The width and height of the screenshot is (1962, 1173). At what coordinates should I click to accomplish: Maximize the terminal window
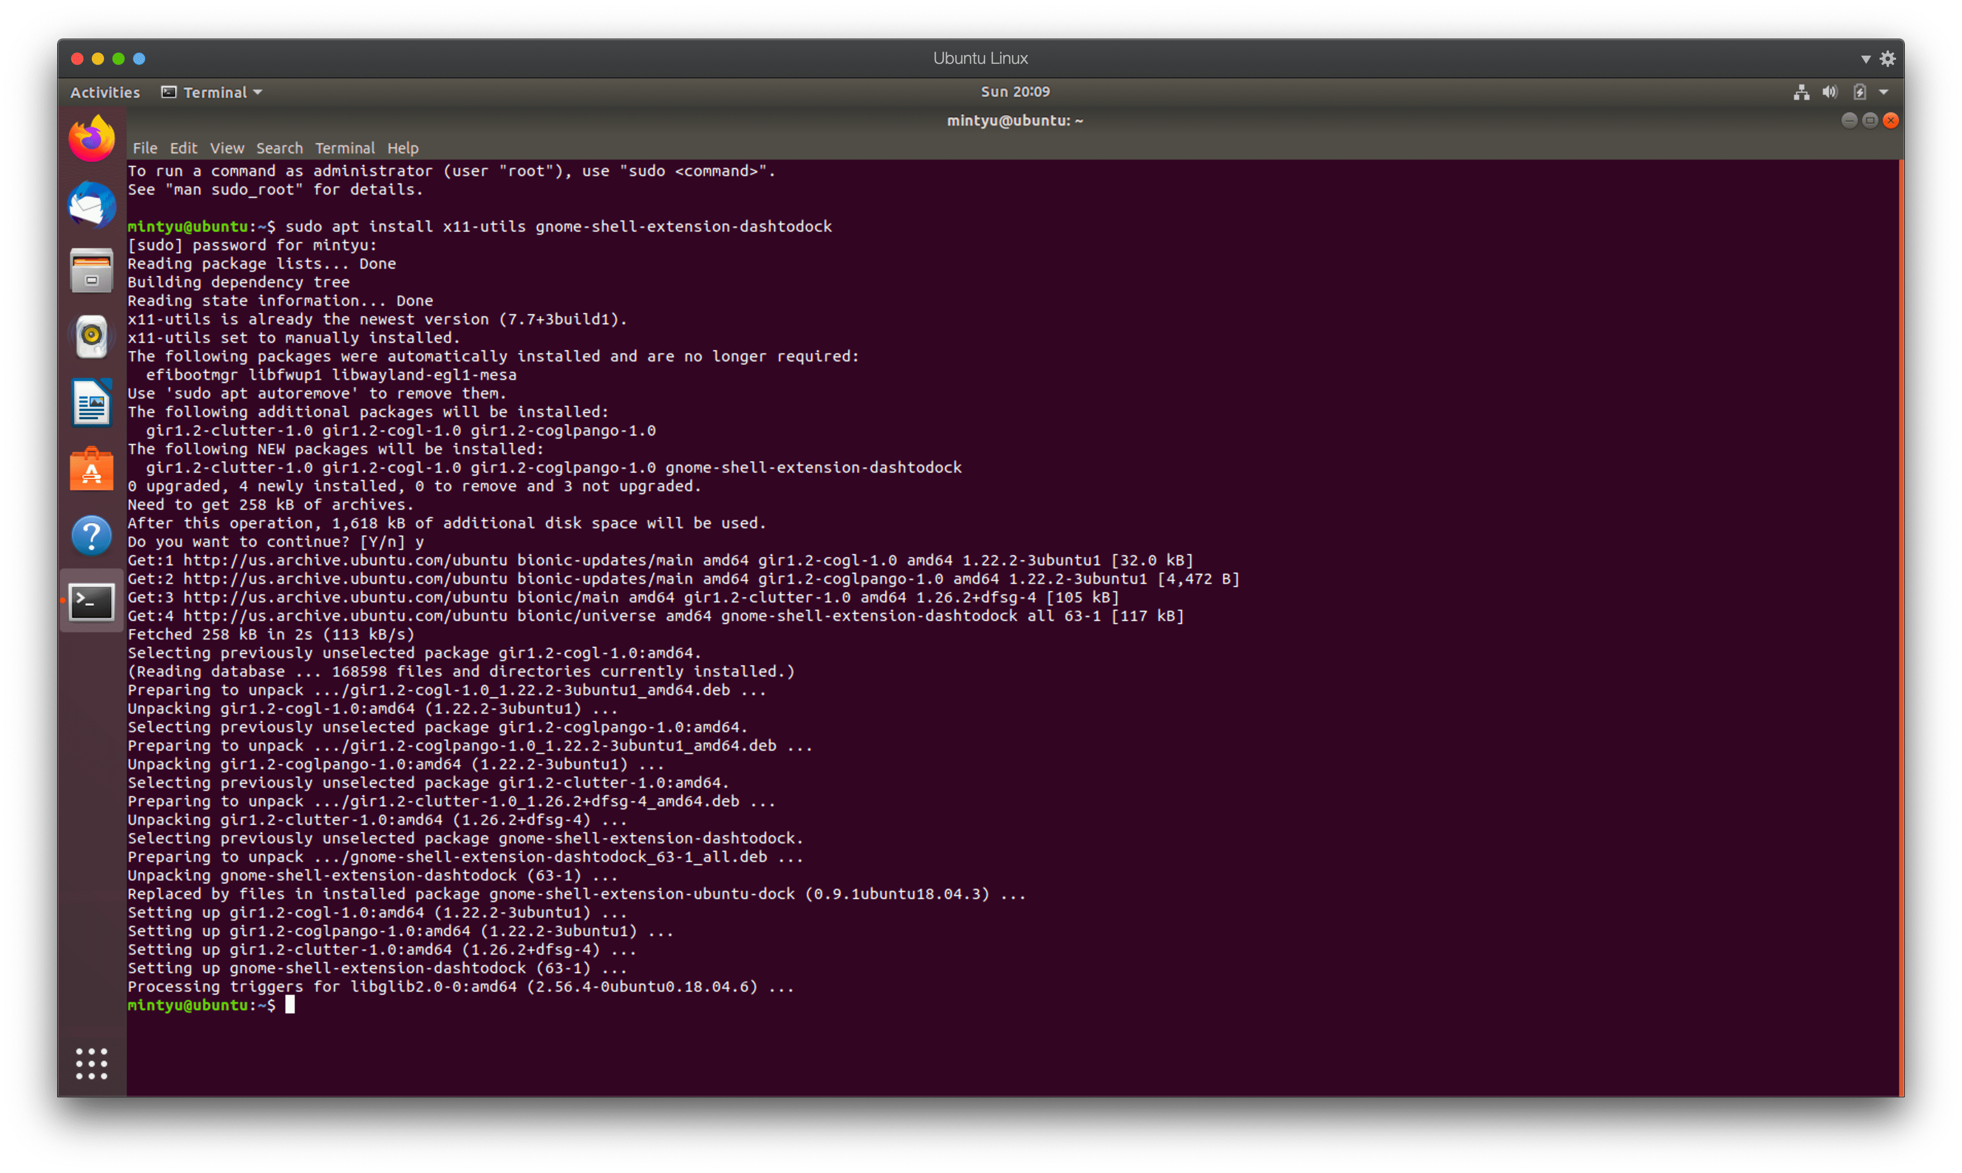click(x=1869, y=120)
